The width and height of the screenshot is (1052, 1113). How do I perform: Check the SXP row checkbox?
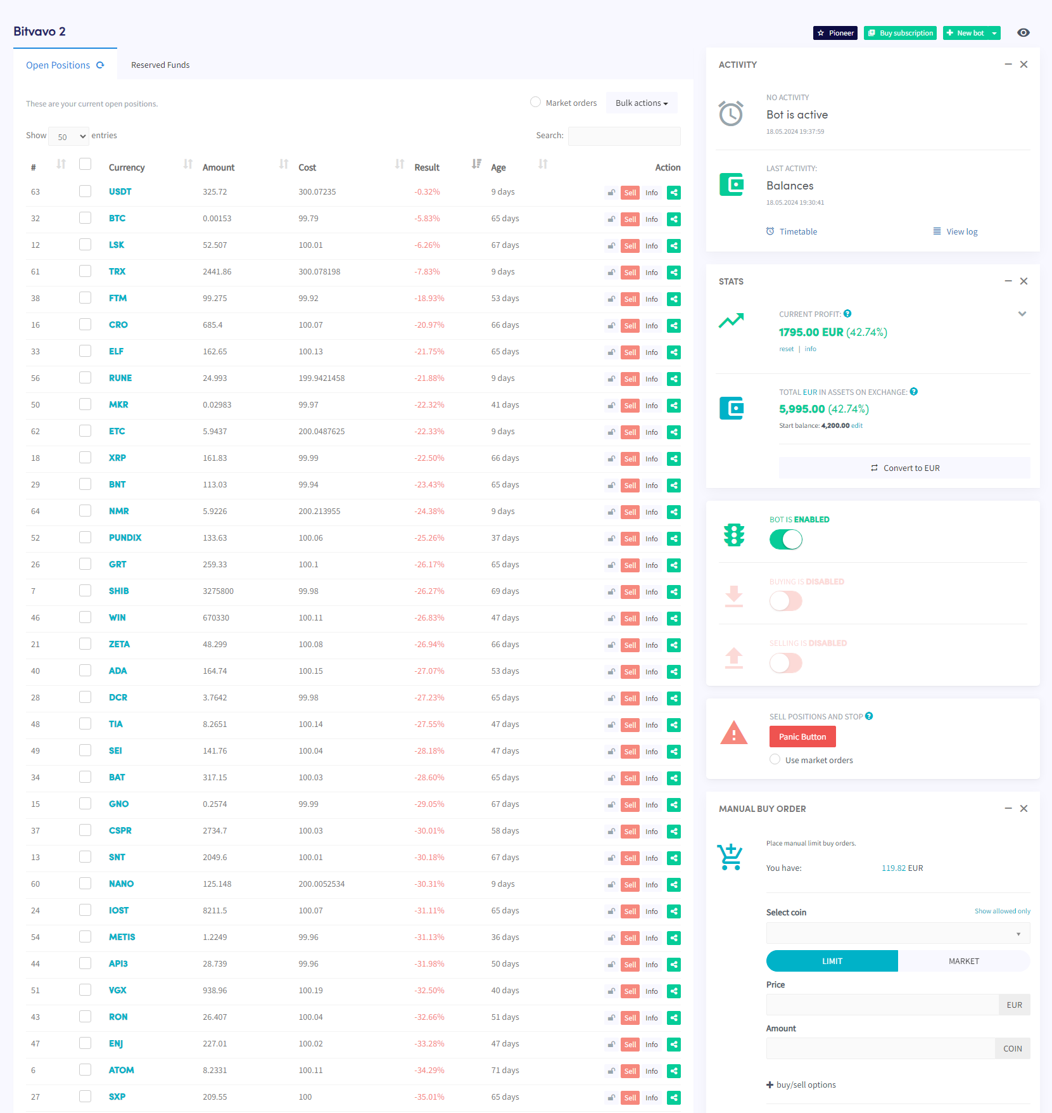click(86, 1097)
